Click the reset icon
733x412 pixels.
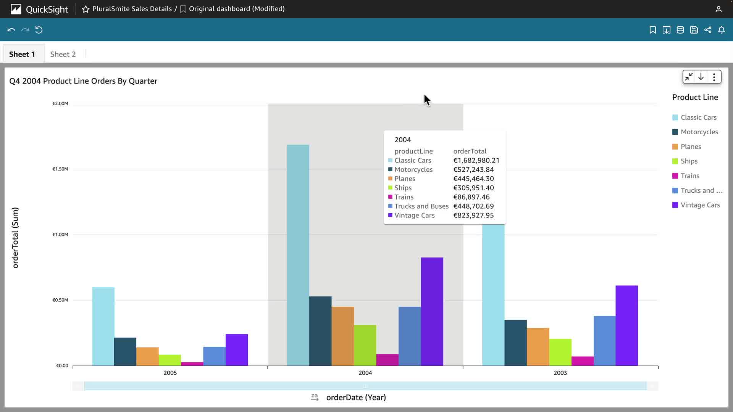(39, 30)
